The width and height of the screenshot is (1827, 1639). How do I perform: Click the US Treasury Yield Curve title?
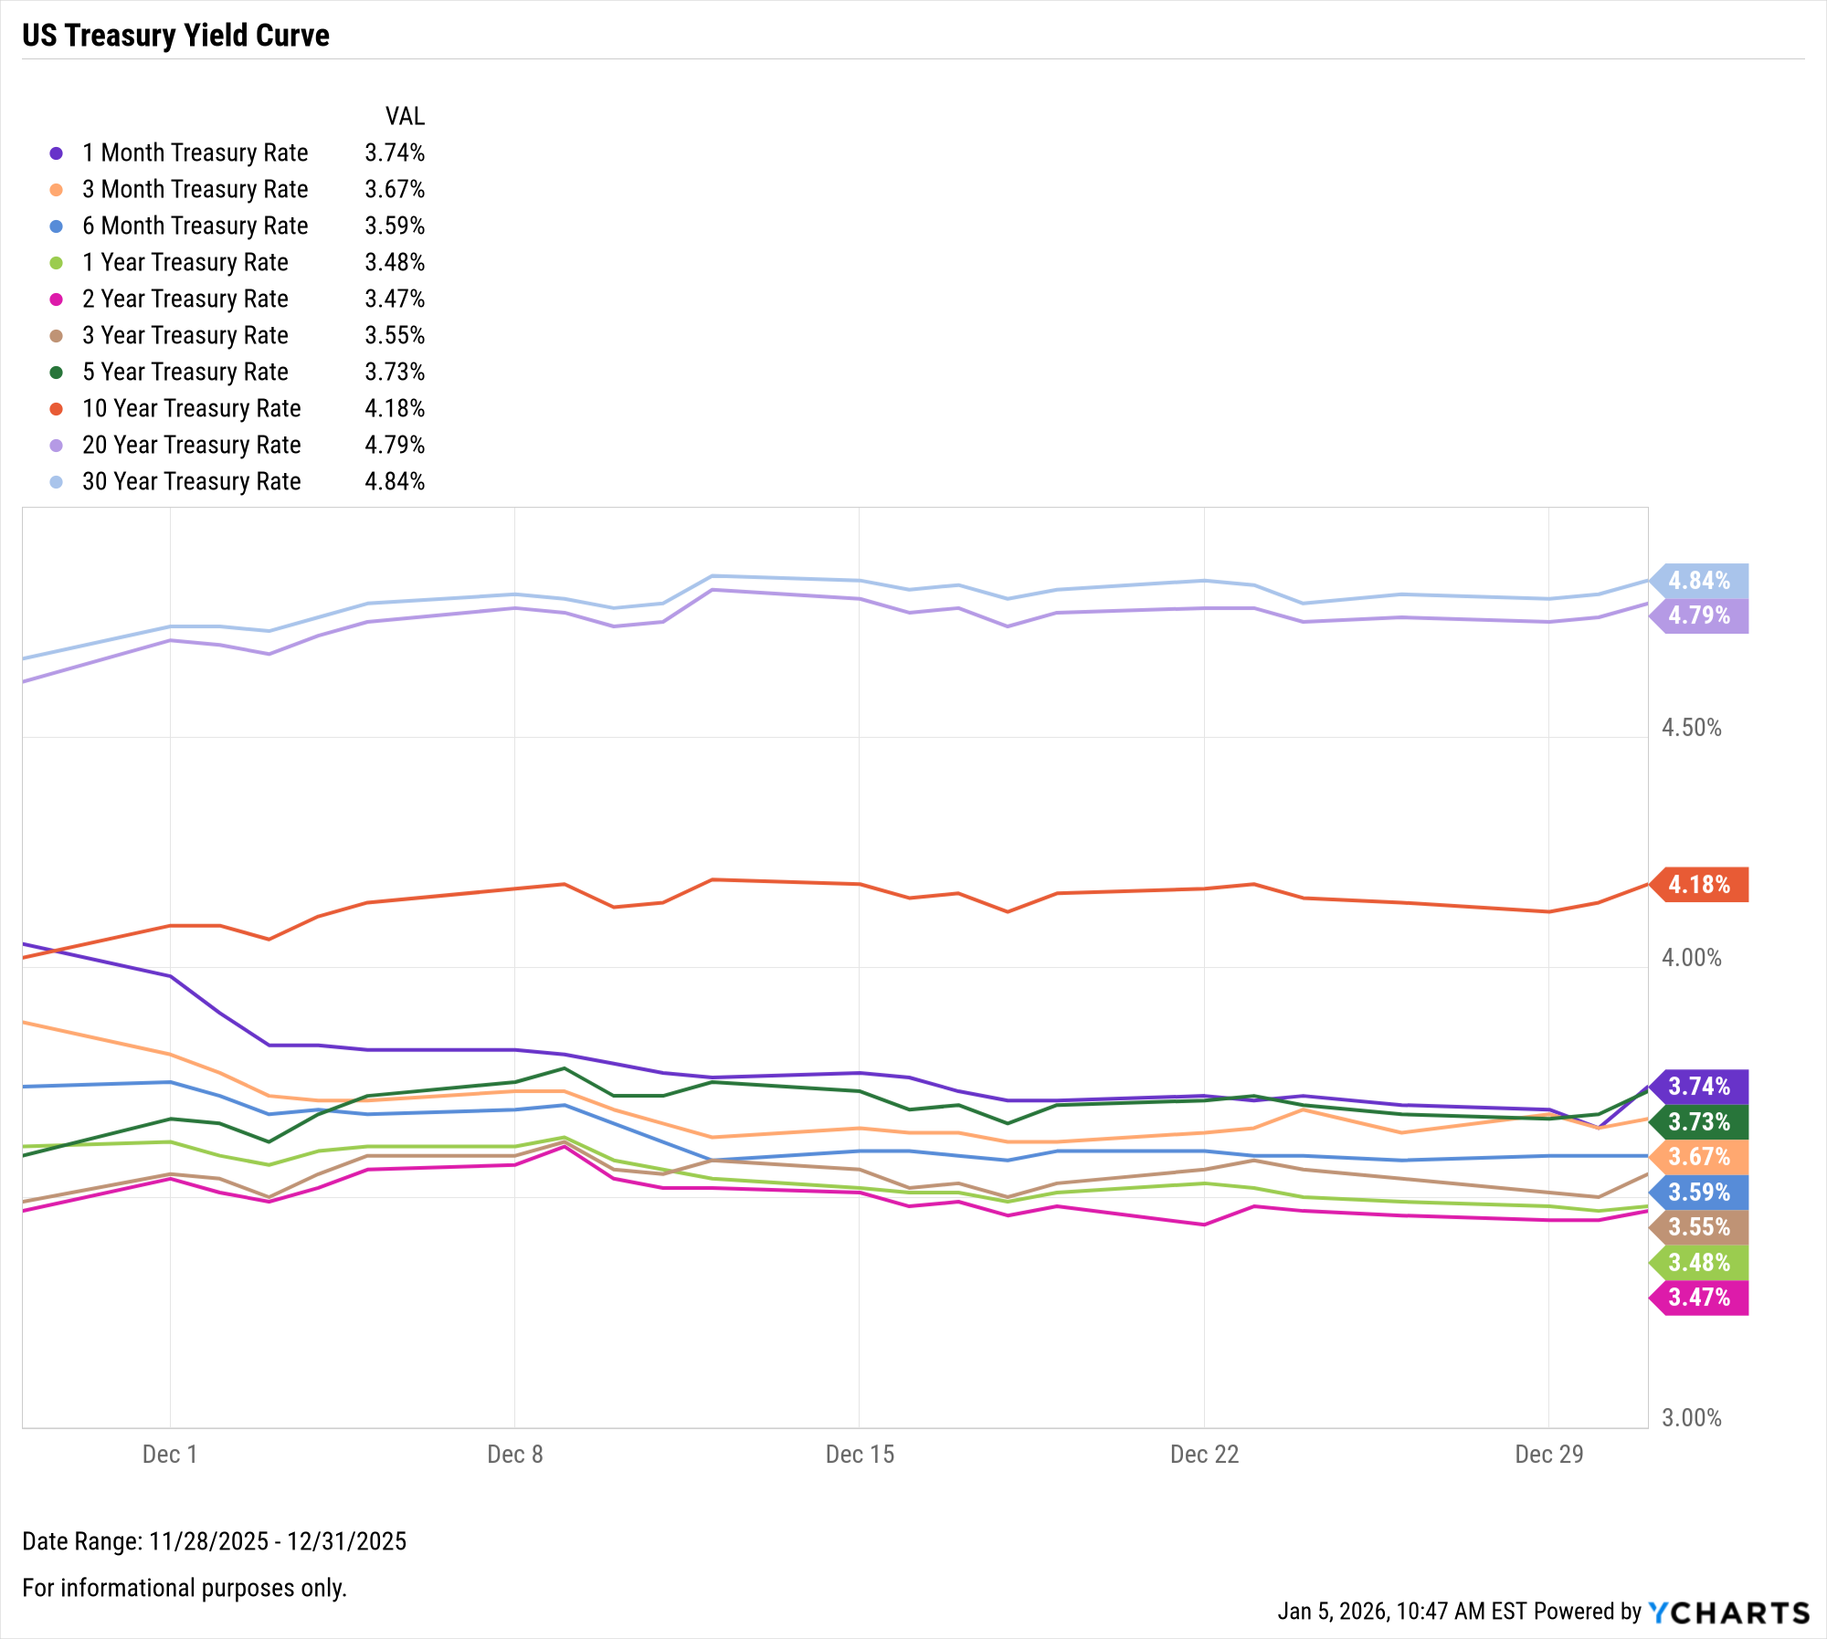[175, 35]
